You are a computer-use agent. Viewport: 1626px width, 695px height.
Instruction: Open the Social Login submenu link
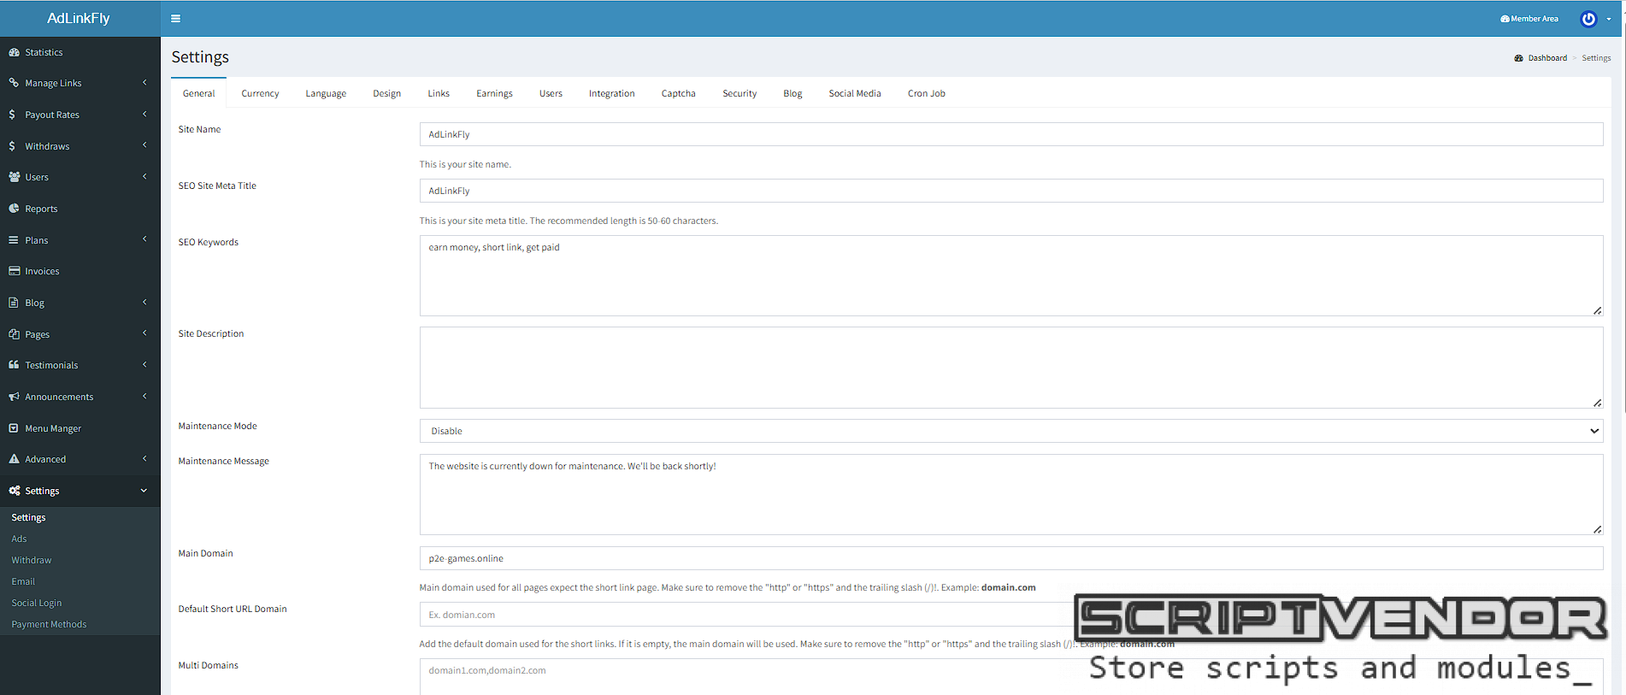[x=37, y=603]
